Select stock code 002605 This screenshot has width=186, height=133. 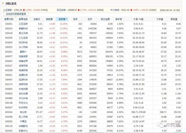9,42
